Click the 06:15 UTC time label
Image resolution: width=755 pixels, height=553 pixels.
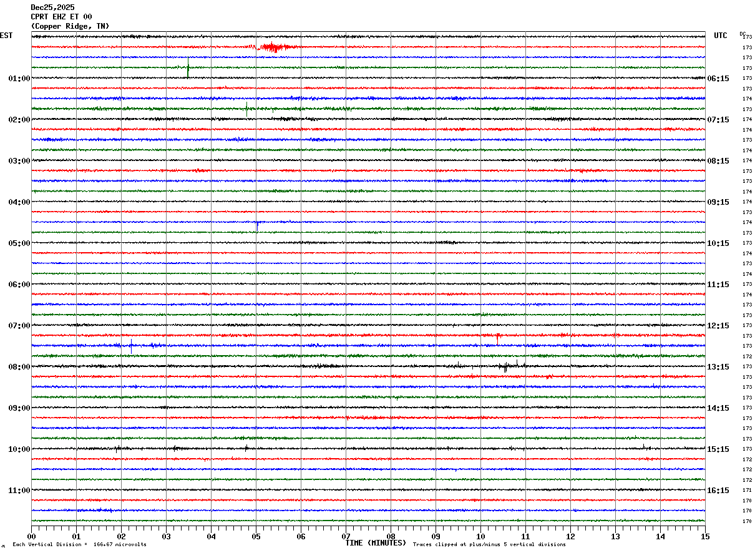click(x=718, y=79)
